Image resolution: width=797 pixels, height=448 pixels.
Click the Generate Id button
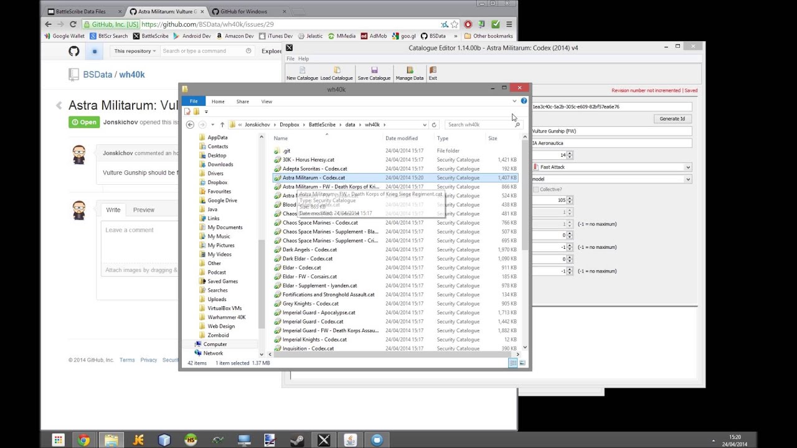click(x=672, y=119)
